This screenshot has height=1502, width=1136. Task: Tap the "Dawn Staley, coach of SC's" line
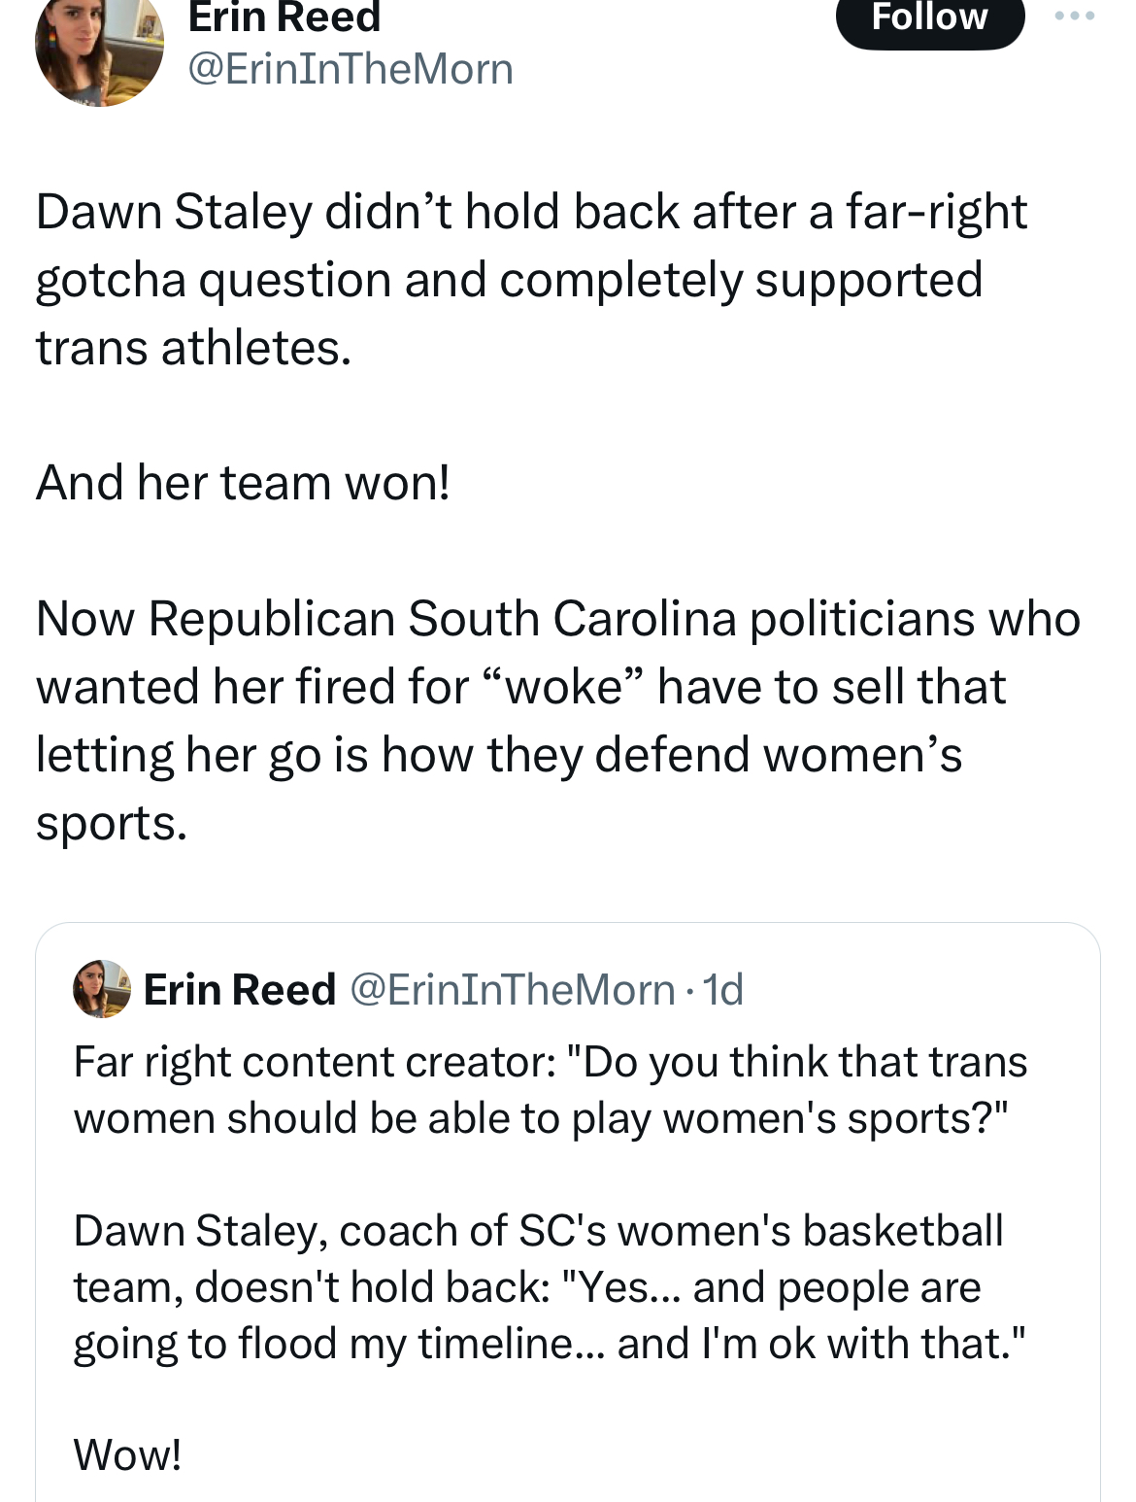[538, 1231]
